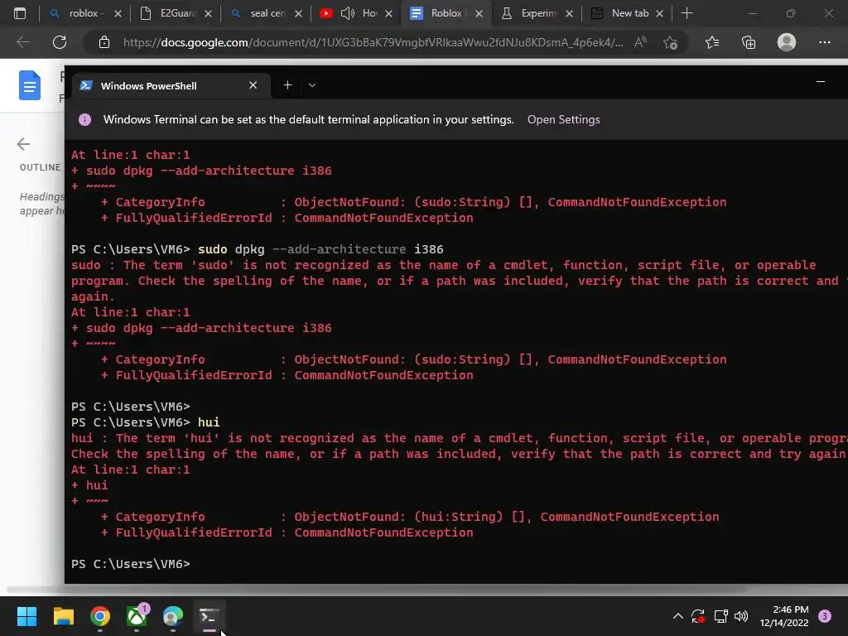Open the clock and calendar
848x636 pixels.
click(784, 616)
